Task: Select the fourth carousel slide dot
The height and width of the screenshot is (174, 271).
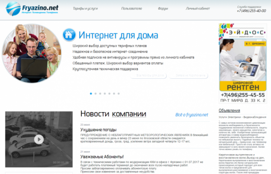Action: pos(105,94)
